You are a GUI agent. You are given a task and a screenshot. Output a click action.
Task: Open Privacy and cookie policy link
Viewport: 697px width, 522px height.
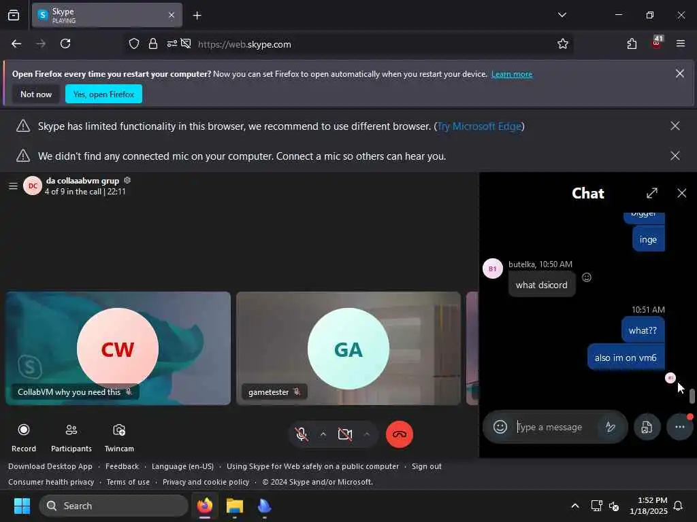click(206, 482)
